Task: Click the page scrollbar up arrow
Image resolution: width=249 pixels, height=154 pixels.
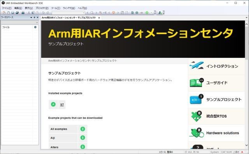Action: click(x=247, y=24)
